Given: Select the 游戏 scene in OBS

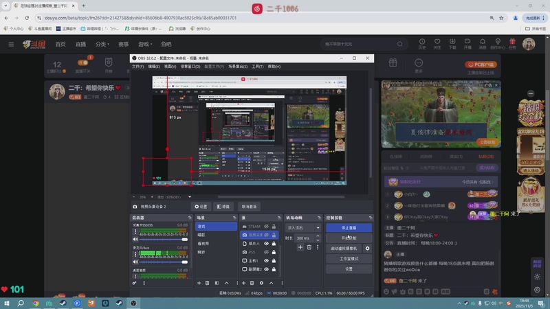Looking at the screenshot, I should (x=216, y=227).
